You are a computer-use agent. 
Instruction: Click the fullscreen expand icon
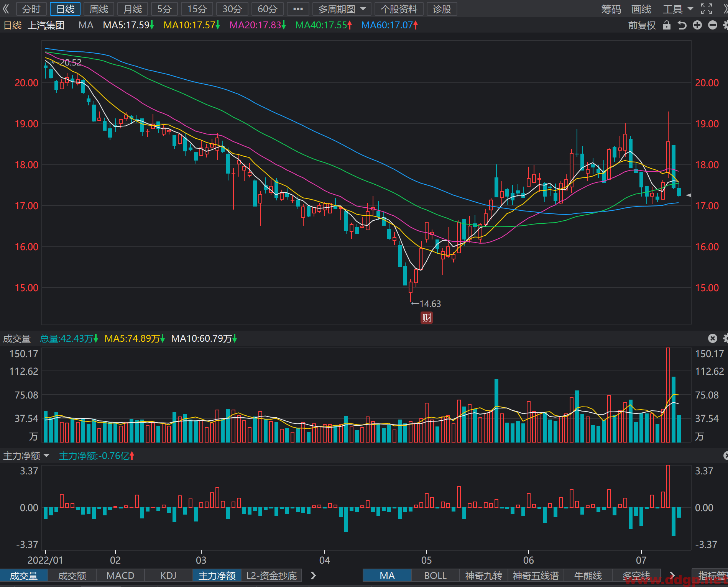pos(707,9)
